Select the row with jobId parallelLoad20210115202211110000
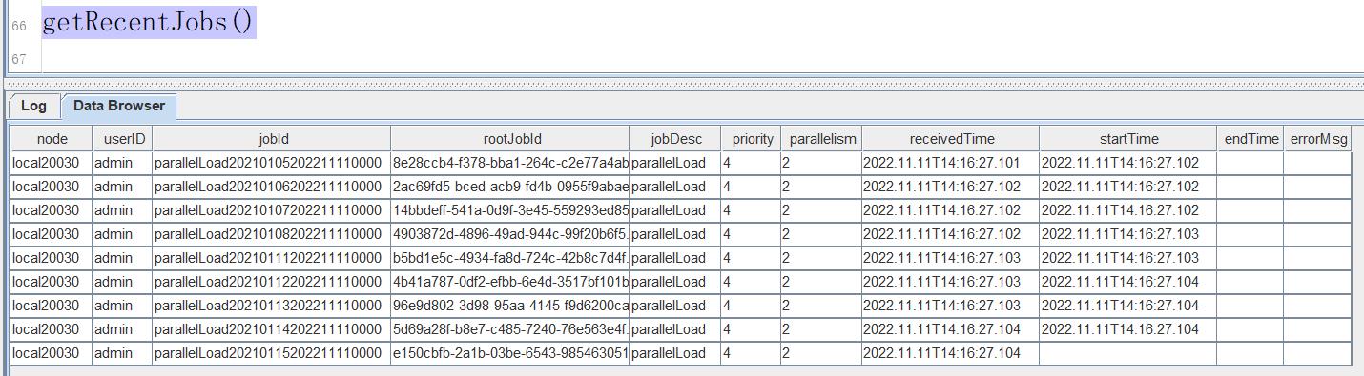1364x376 pixels. coord(681,353)
